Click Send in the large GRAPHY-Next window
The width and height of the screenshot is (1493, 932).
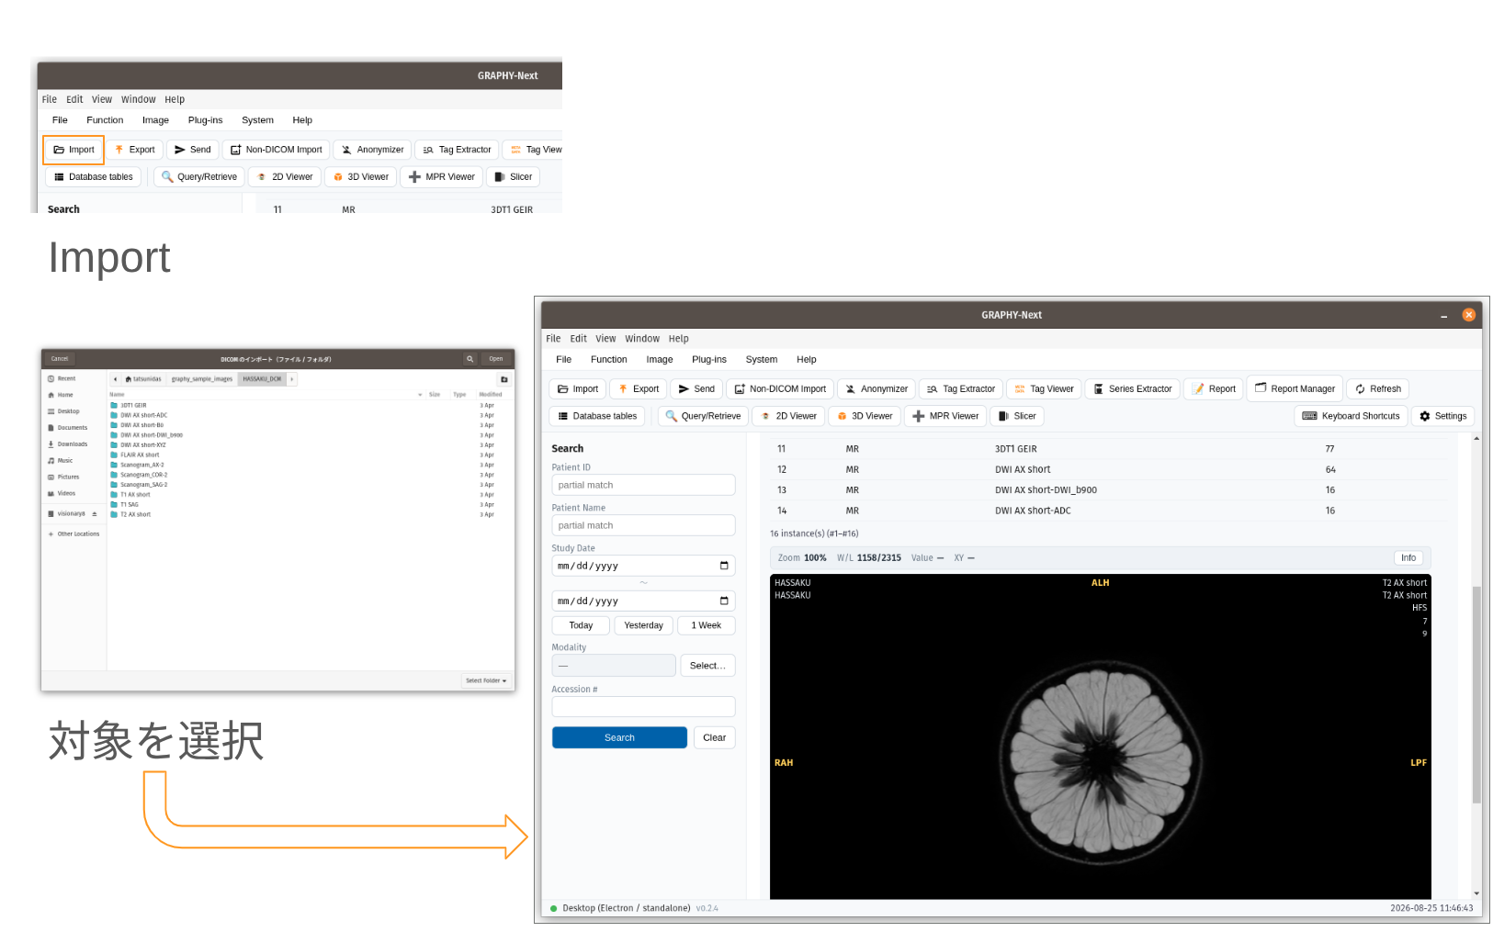(x=696, y=388)
